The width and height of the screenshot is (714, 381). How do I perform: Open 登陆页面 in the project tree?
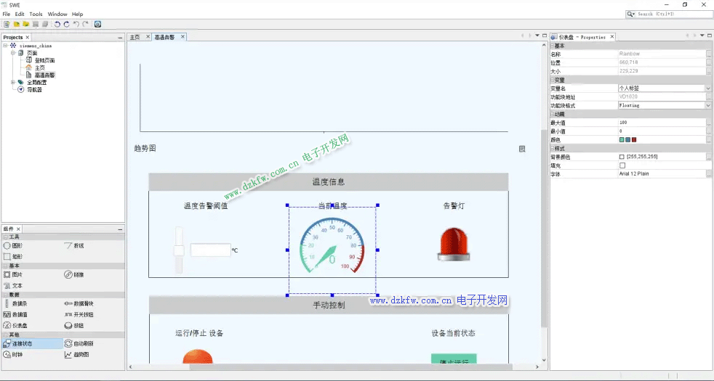click(44, 60)
